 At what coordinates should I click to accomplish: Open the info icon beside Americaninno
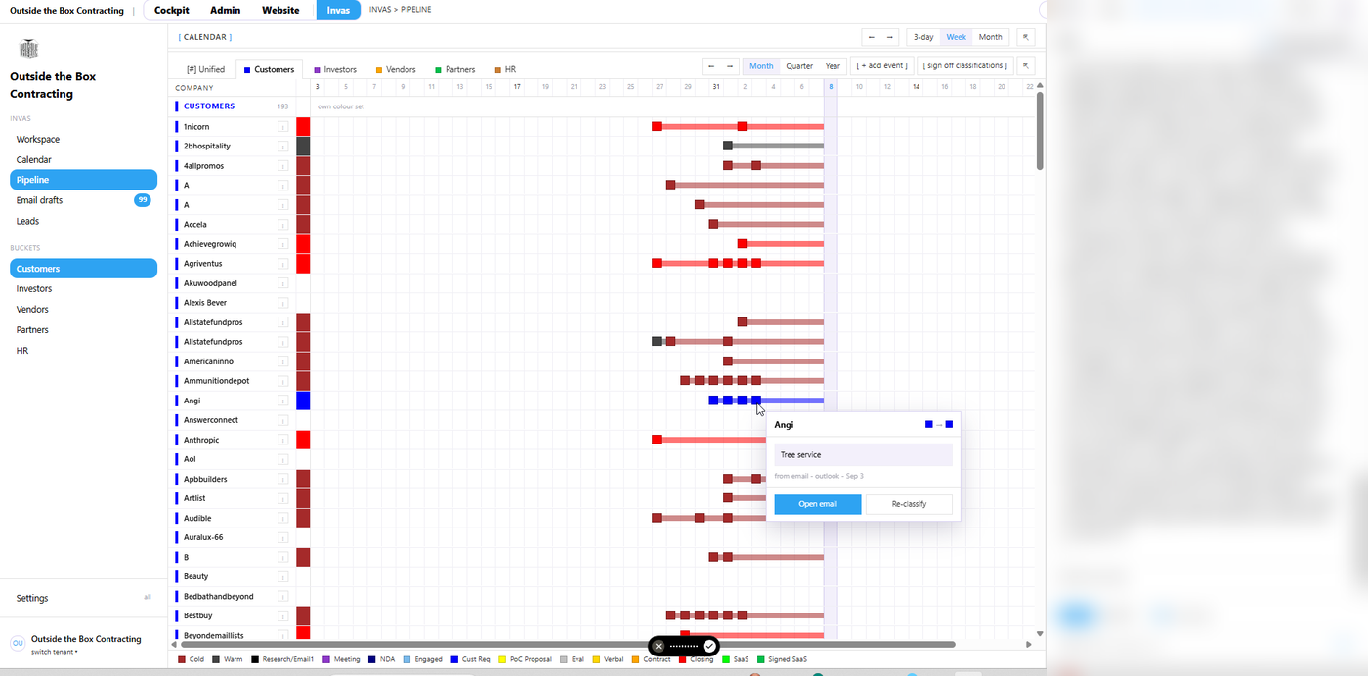click(x=283, y=361)
